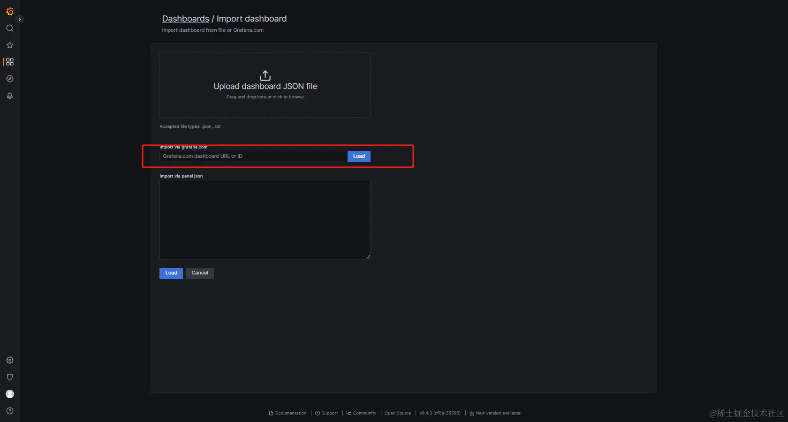Click the Import via panel json label
This screenshot has height=422, width=788.
point(181,176)
